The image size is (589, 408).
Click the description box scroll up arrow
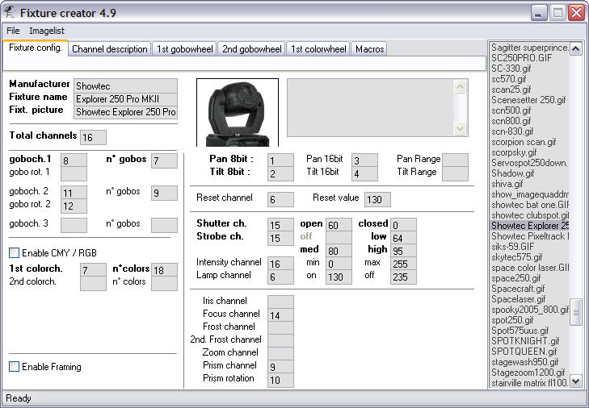[x=461, y=87]
